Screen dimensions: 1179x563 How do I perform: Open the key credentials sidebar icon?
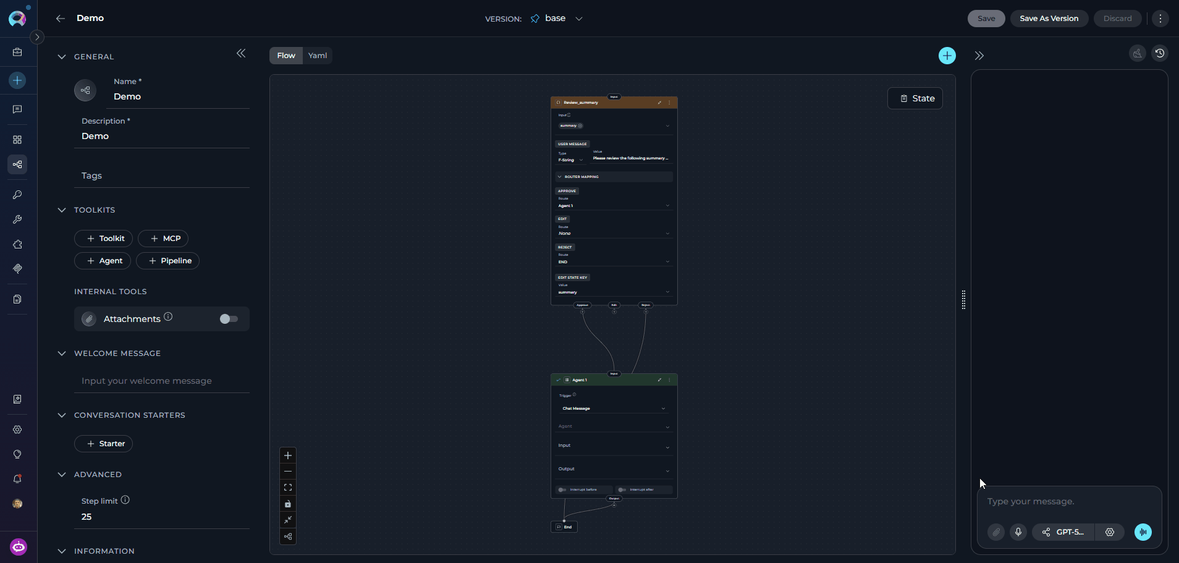click(x=17, y=195)
